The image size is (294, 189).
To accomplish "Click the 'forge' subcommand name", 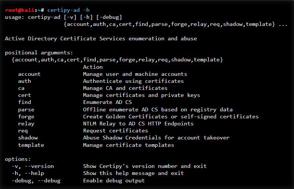I will click(26, 117).
